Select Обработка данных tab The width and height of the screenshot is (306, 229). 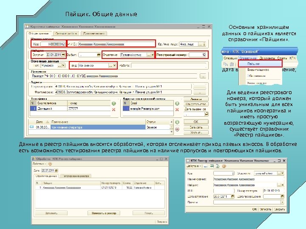46,176
